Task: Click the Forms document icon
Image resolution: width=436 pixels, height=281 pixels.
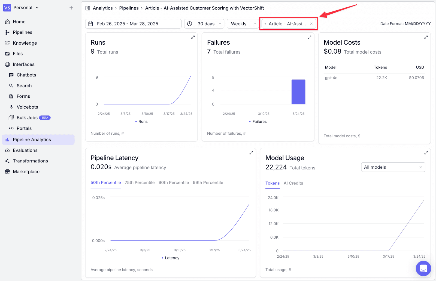Action: pyautogui.click(x=11, y=96)
